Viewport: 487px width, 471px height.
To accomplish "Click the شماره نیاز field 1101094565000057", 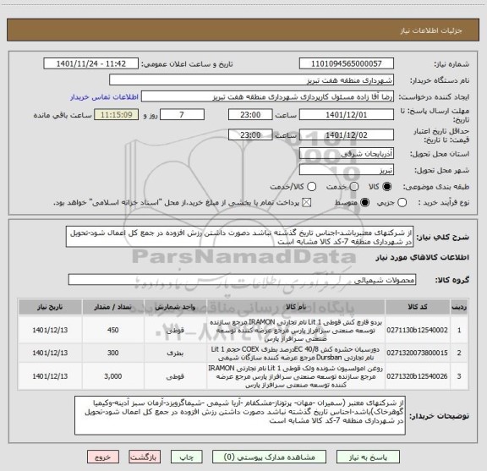I will [x=347, y=63].
